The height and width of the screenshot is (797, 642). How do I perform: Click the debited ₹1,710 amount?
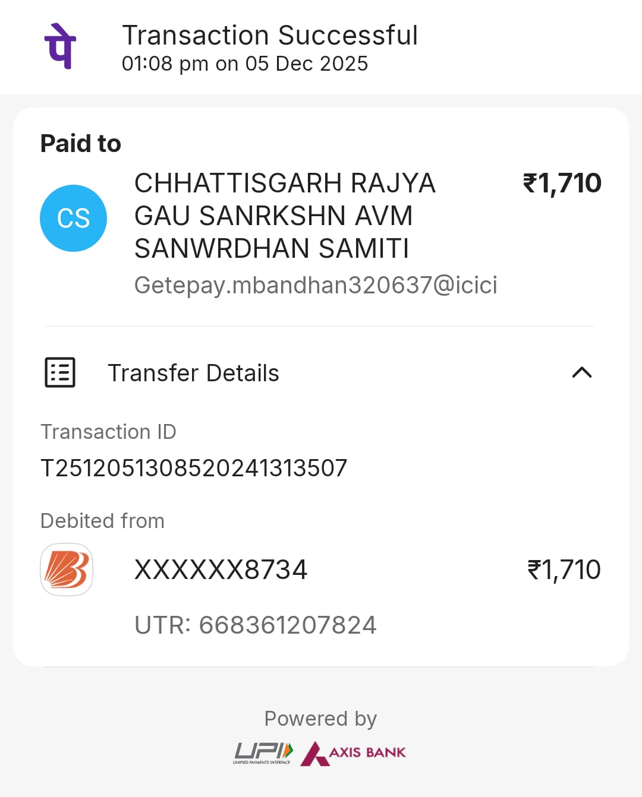coord(564,570)
